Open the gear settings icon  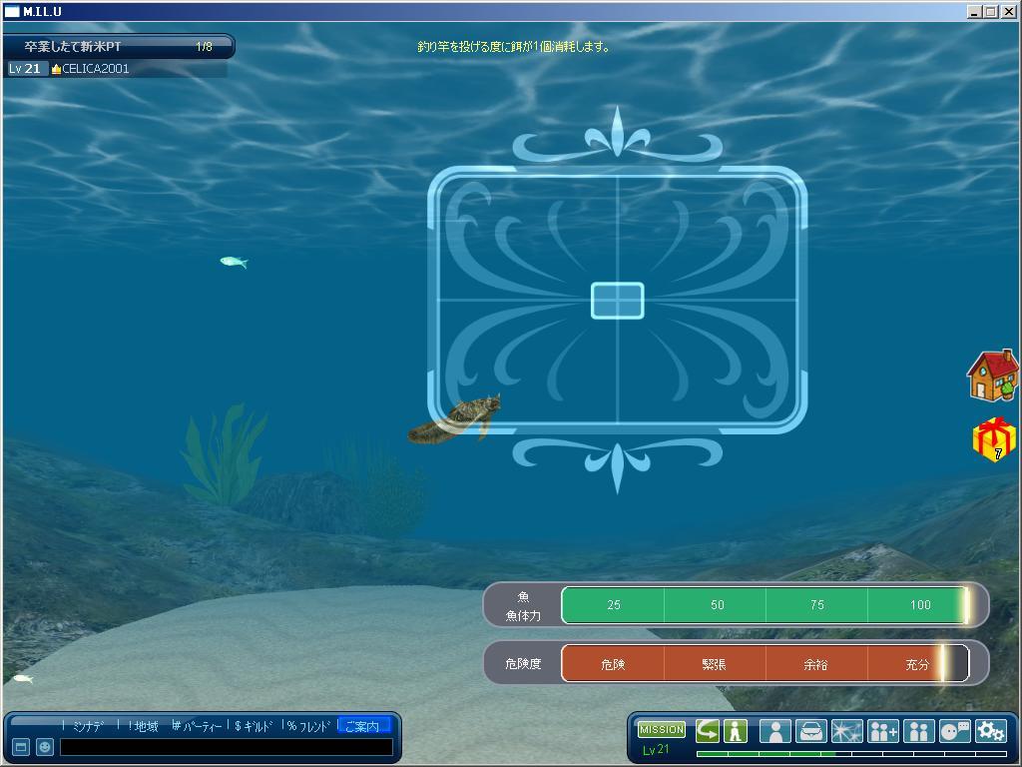click(x=990, y=731)
